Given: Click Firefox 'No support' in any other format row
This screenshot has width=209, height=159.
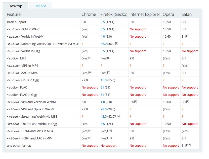Looking at the screenshot, I should pyautogui.click(x=108, y=145).
